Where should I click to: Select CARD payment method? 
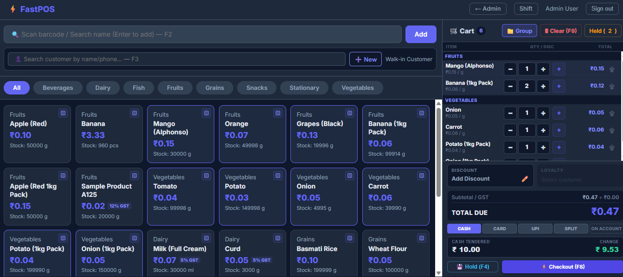coord(500,228)
